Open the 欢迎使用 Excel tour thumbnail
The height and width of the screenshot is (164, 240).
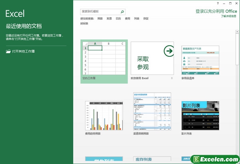click(x=152, y=58)
